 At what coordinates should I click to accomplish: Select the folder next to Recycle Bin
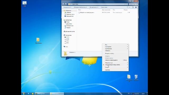tap(129, 77)
